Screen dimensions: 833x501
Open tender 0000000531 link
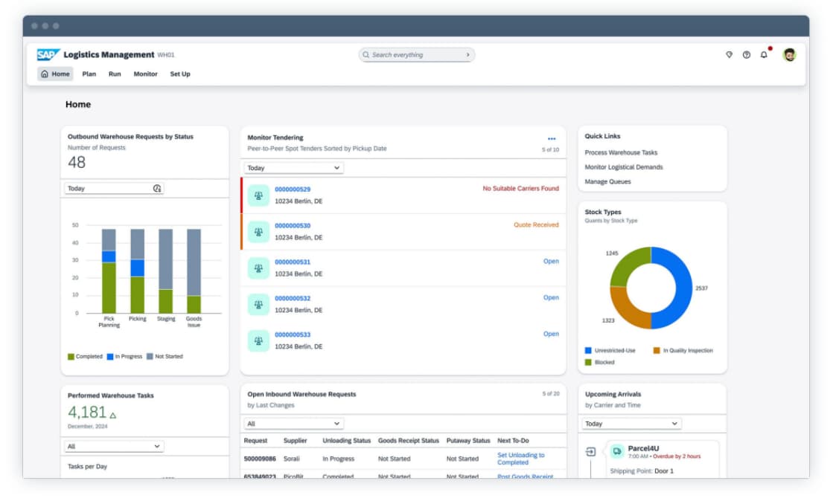pos(293,262)
